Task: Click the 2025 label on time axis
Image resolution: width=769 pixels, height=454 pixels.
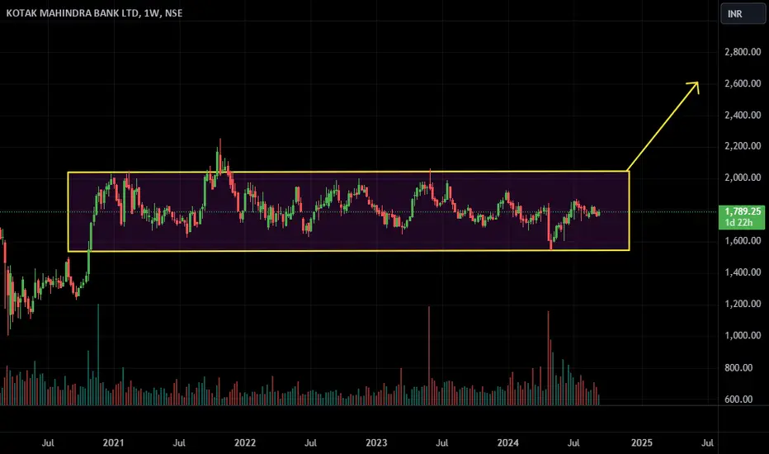Action: point(641,442)
